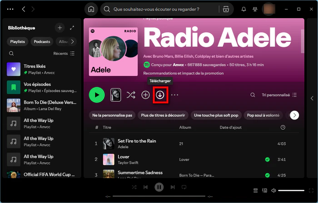Enter full screen mode
This screenshot has height=203, width=318.
click(x=311, y=190)
